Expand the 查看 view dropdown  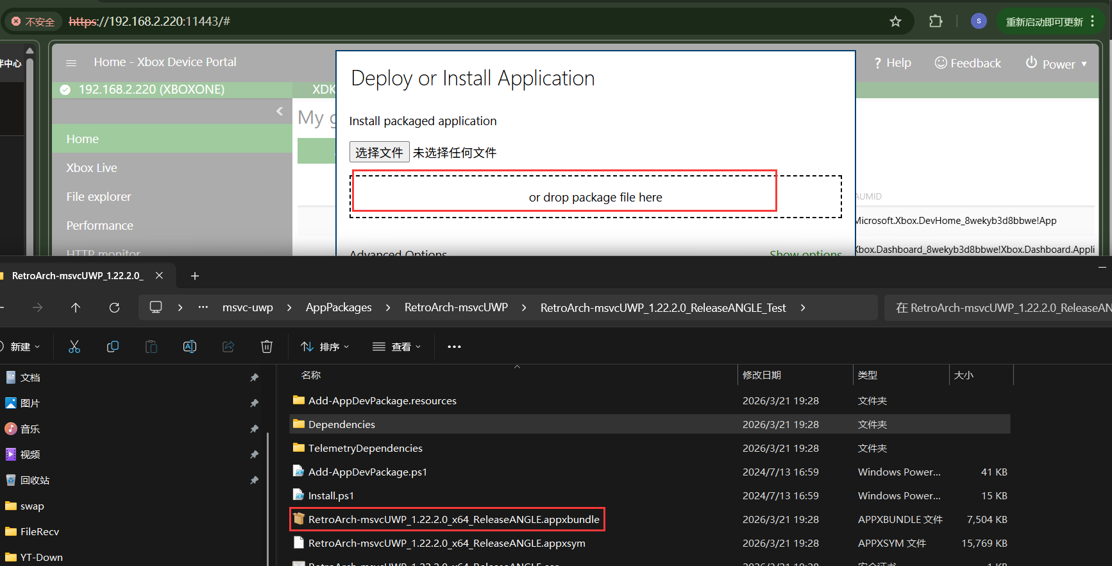click(x=397, y=347)
